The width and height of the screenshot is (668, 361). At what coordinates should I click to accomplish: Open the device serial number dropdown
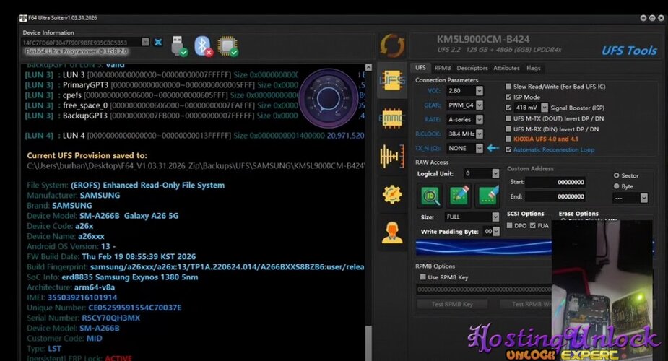(x=145, y=42)
